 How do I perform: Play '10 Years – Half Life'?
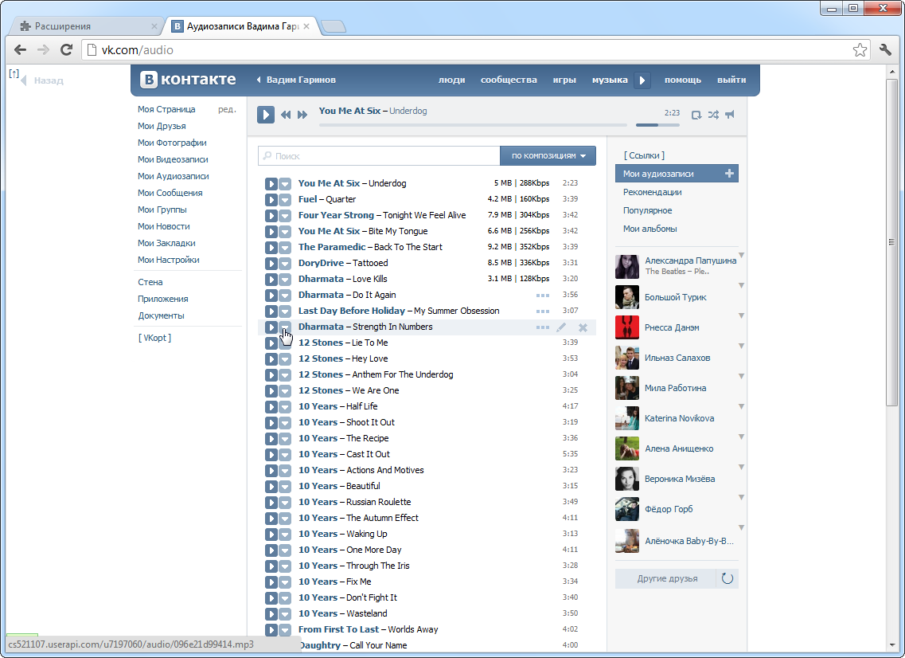pos(271,407)
